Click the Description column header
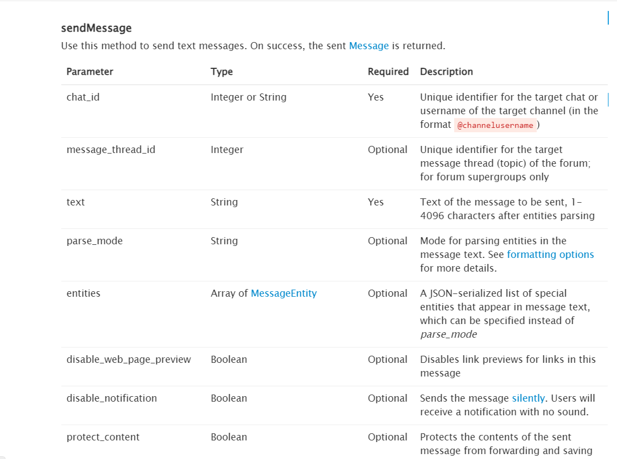 pyautogui.click(x=446, y=72)
